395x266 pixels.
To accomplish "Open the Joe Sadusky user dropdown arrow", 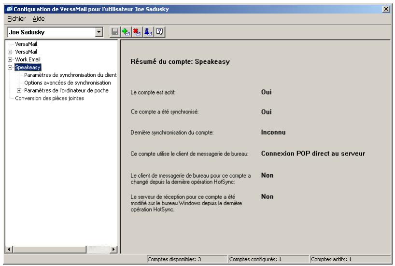I will click(99, 32).
